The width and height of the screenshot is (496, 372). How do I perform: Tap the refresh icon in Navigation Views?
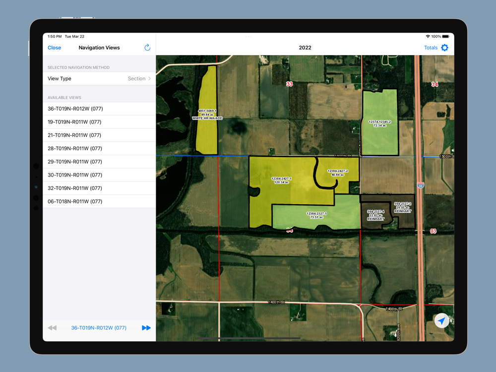[x=147, y=48]
